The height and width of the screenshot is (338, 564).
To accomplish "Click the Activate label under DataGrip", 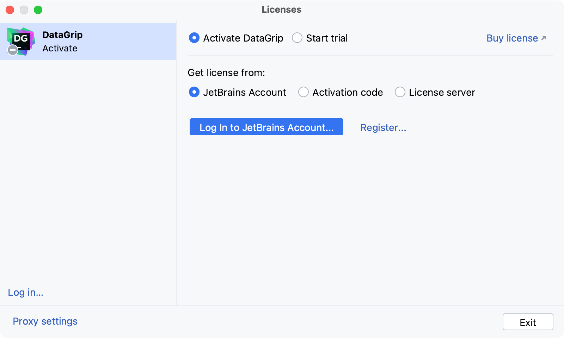I will pos(60,48).
